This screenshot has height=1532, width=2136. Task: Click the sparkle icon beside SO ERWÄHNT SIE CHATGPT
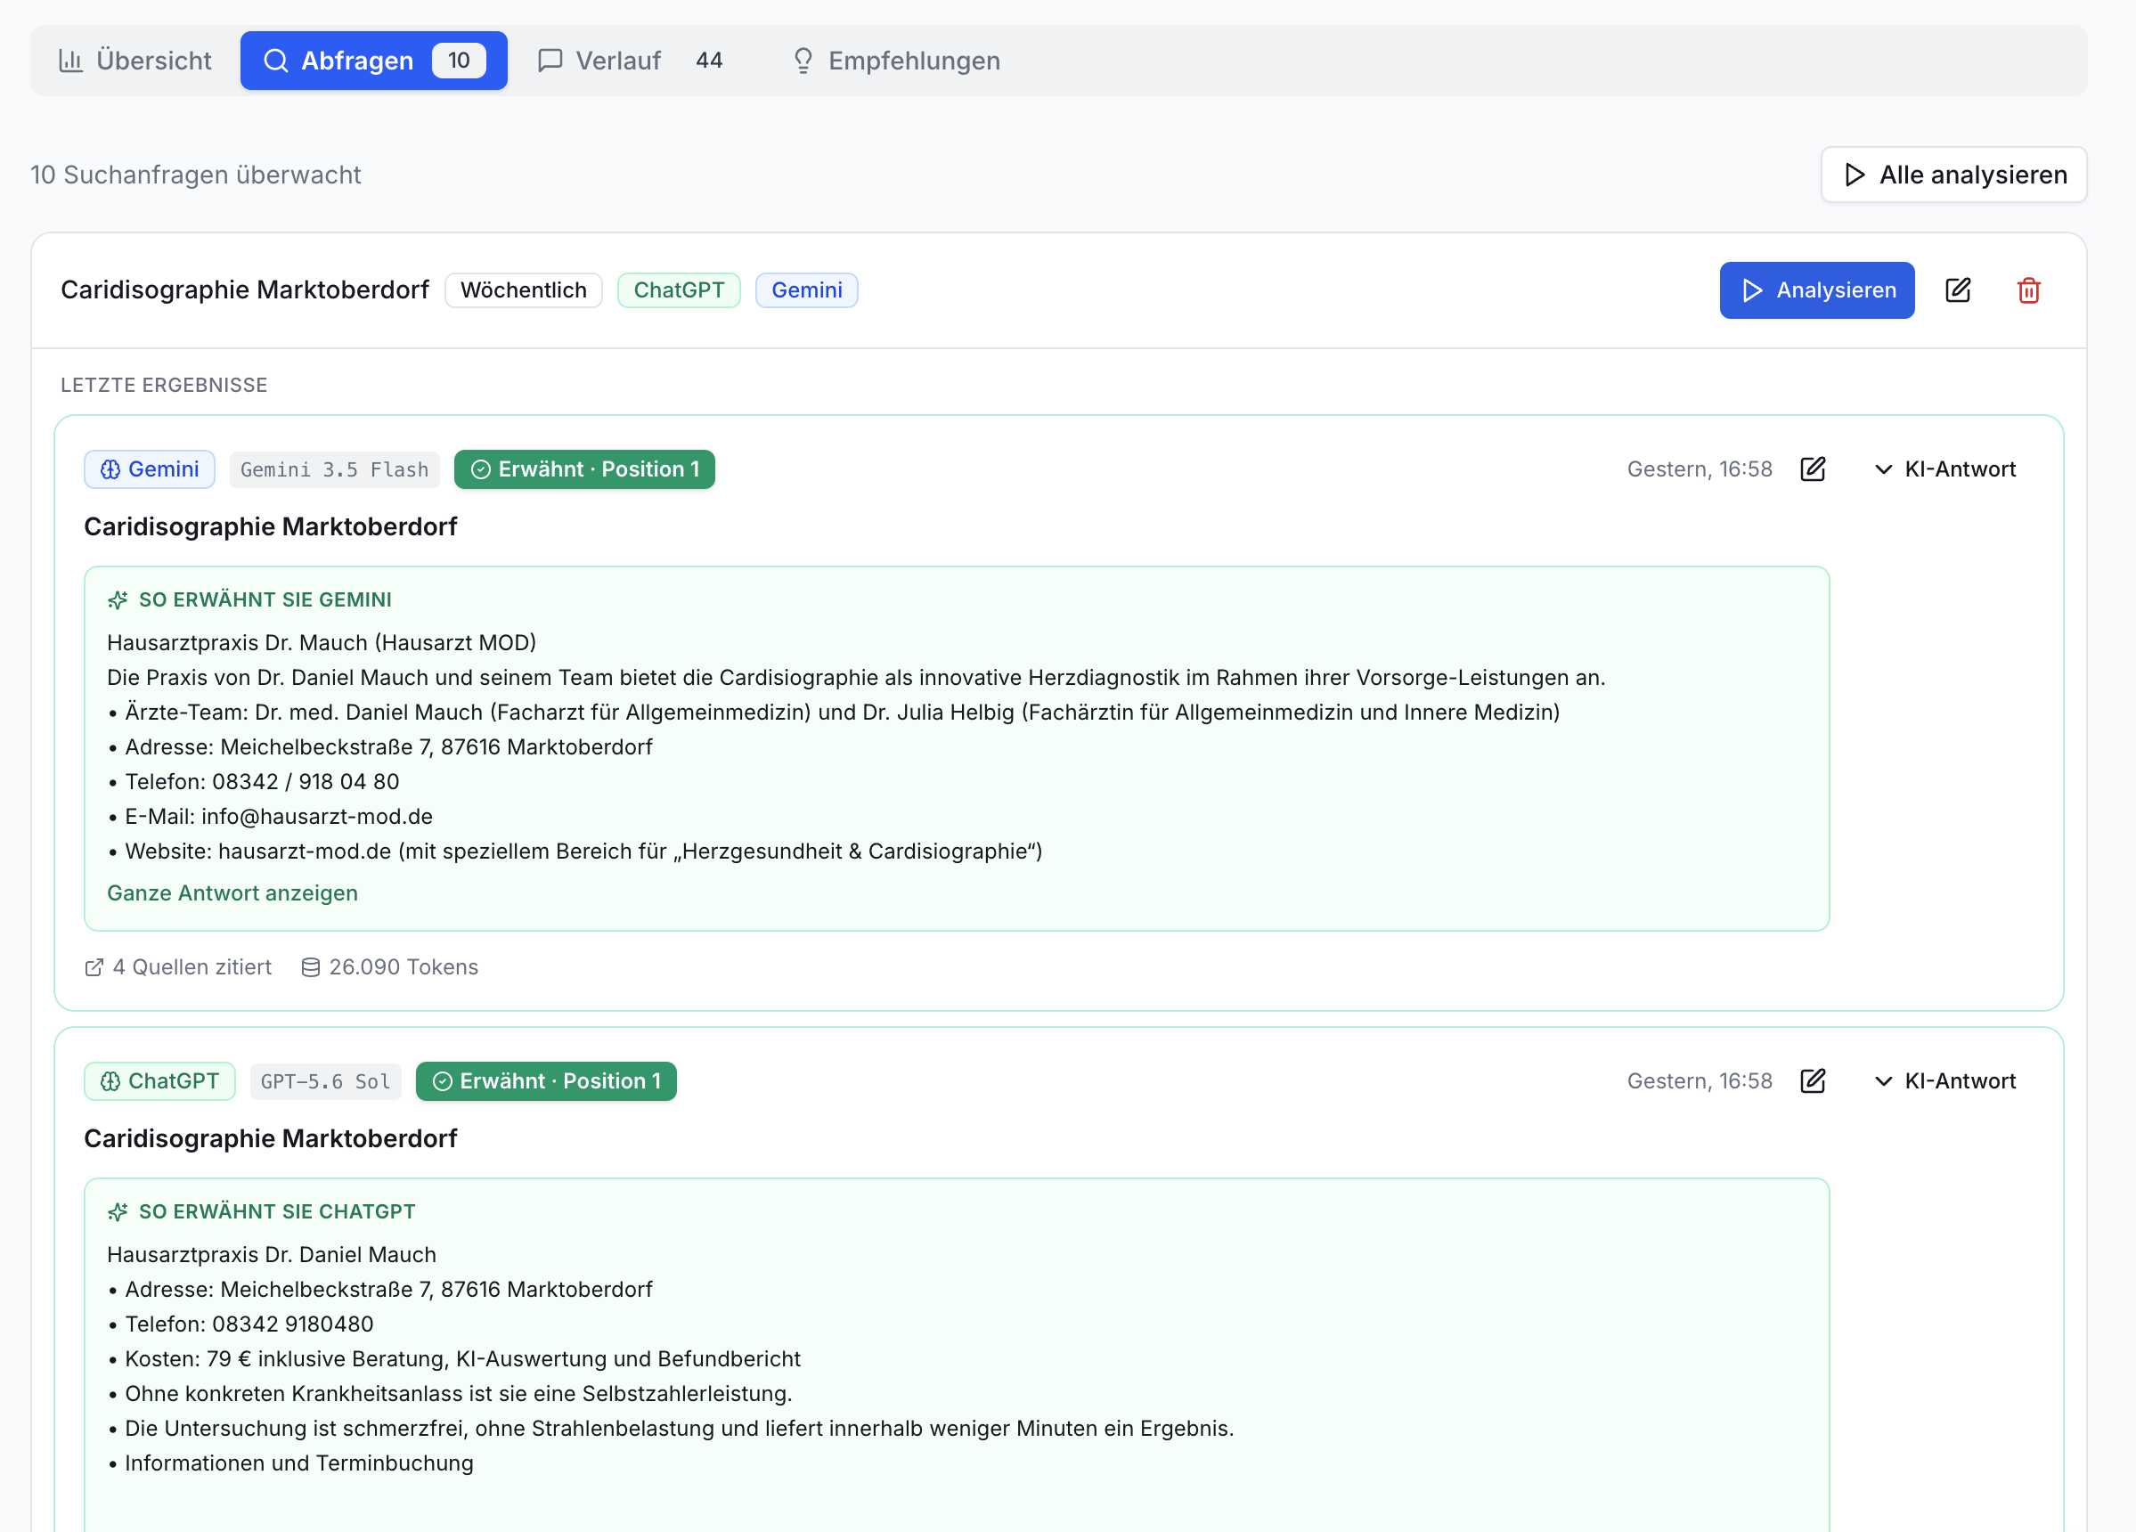click(118, 1213)
